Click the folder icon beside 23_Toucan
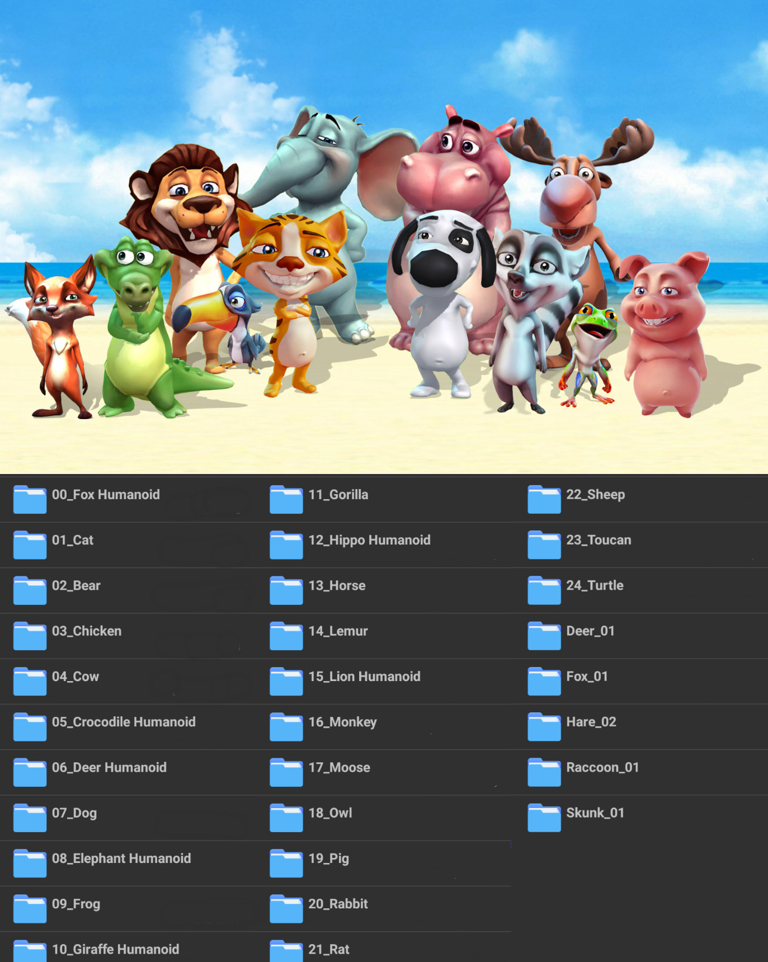The width and height of the screenshot is (768, 962). click(x=544, y=545)
